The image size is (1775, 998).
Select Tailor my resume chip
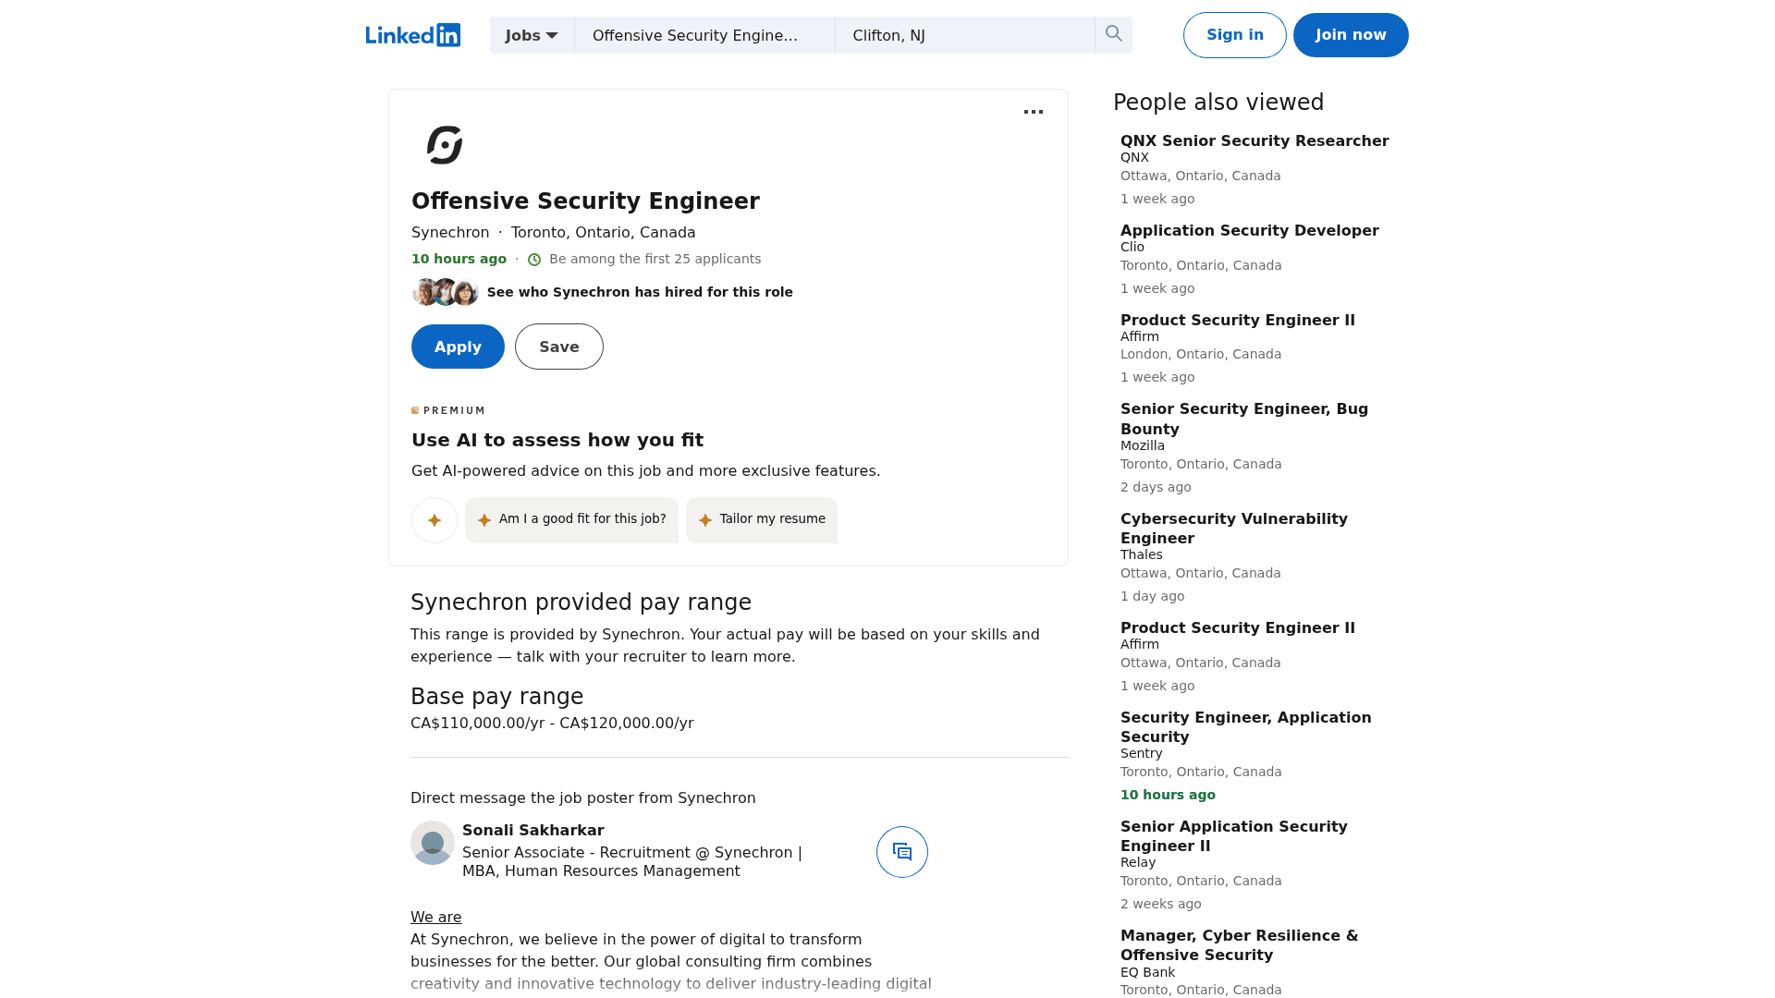(762, 520)
